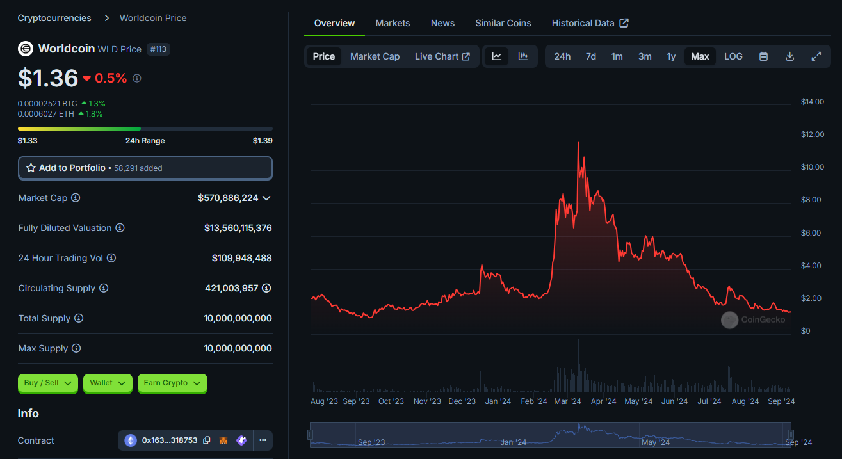
Task: Click the 24h Range price bar
Action: pos(145,129)
